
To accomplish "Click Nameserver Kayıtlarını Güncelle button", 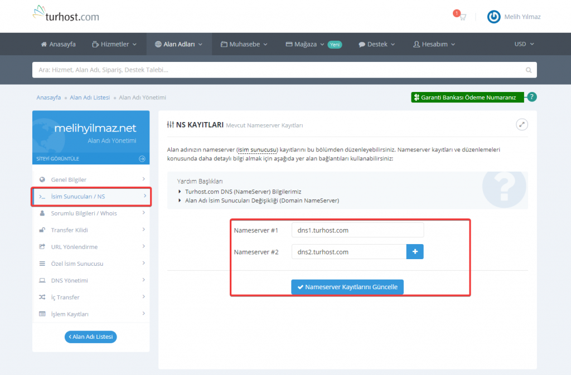I will (347, 287).
